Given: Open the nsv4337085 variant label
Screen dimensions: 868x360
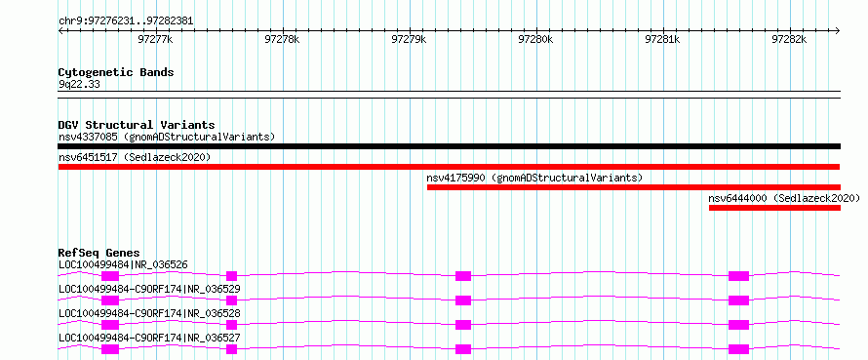Looking at the screenshot, I should (167, 137).
